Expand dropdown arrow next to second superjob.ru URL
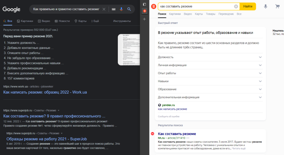 (x=61, y=133)
